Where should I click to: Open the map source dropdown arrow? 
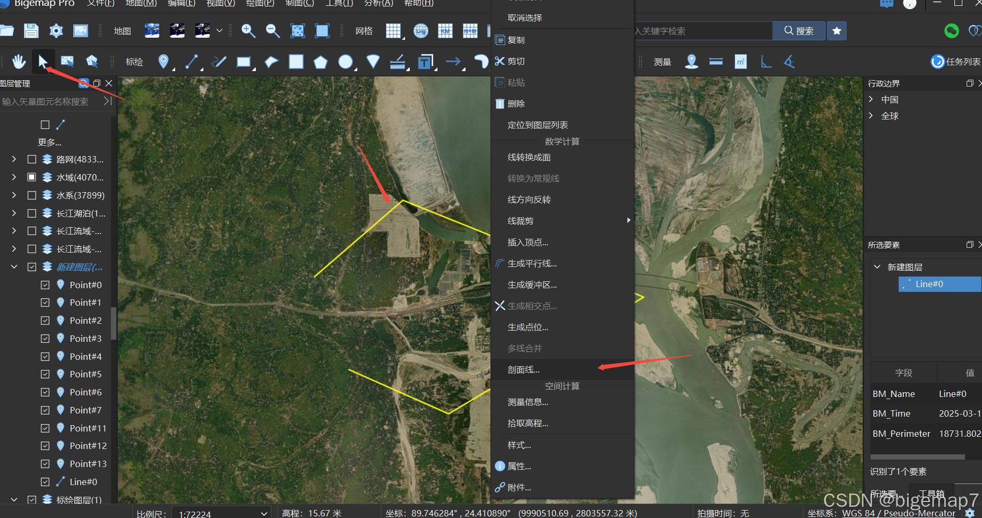click(x=219, y=31)
